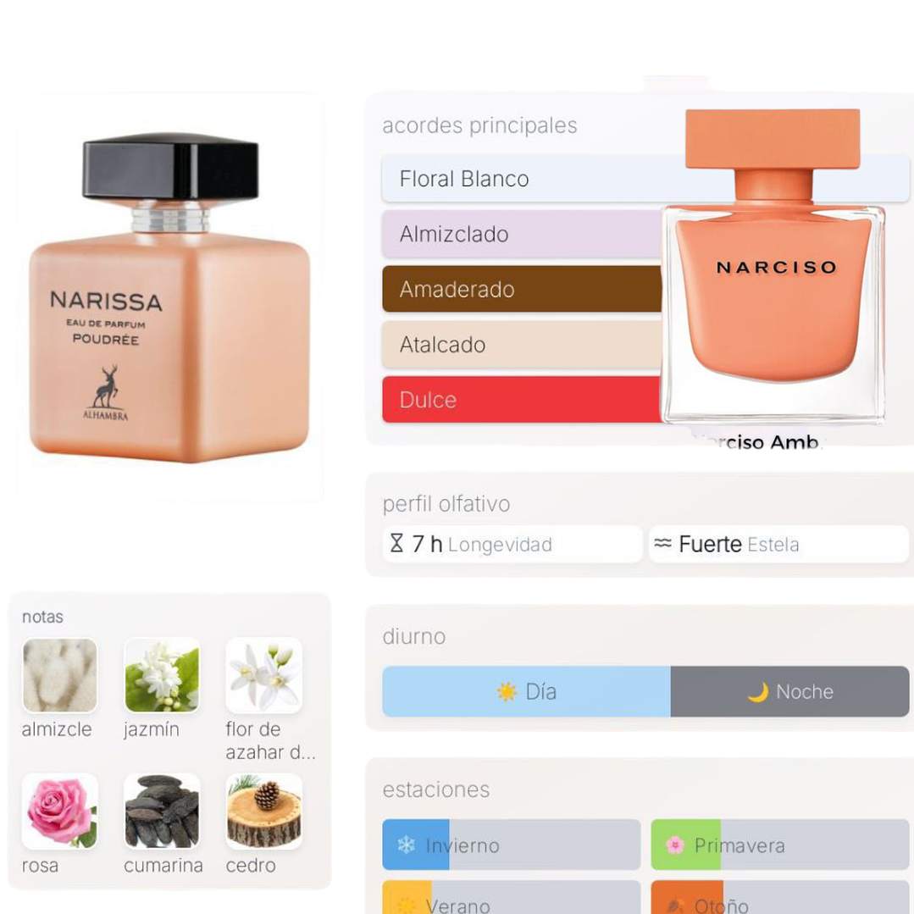Click the brown Amaderado accord
Screen dimensions: 914x914
523,289
